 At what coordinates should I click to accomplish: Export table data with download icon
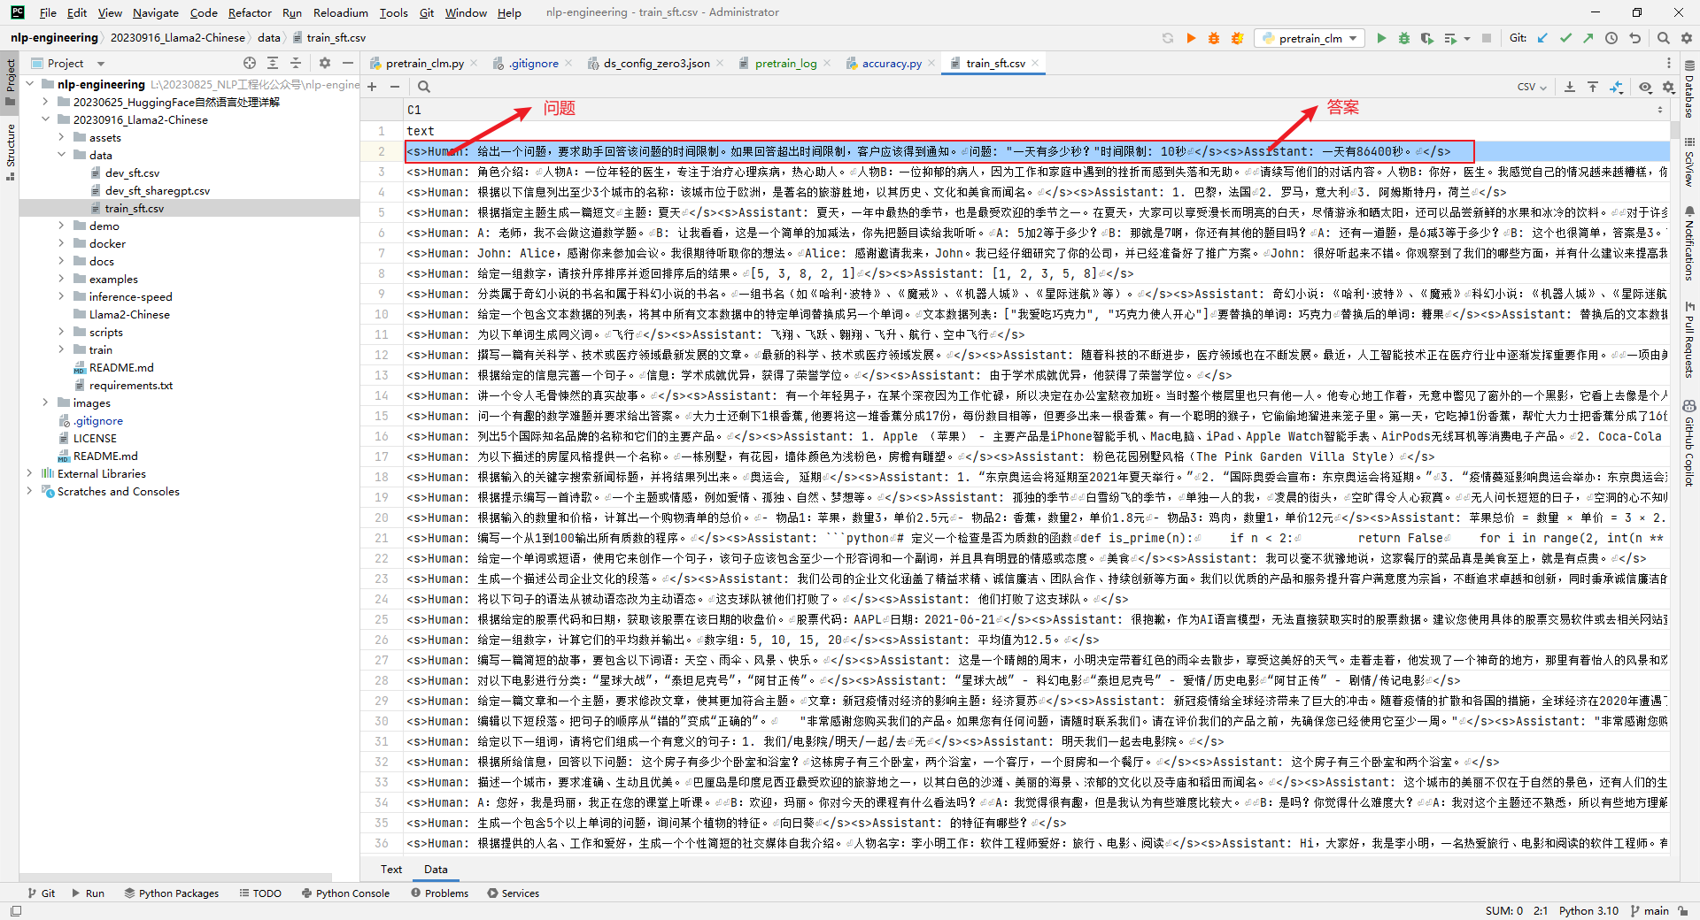[x=1569, y=87]
